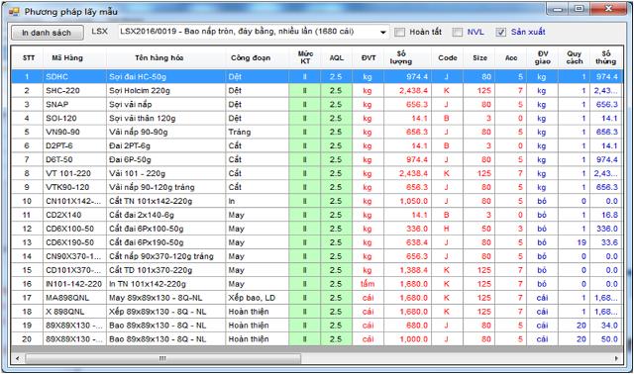This screenshot has width=634, height=374.
Task: Click the quantity 680.0 in row 19
Action: pyautogui.click(x=407, y=326)
